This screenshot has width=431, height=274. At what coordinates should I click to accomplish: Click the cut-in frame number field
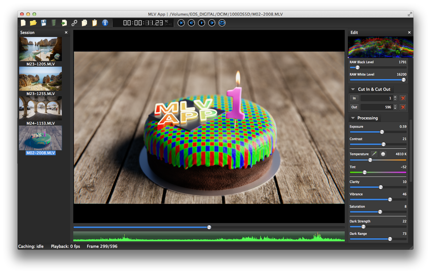tap(377, 98)
